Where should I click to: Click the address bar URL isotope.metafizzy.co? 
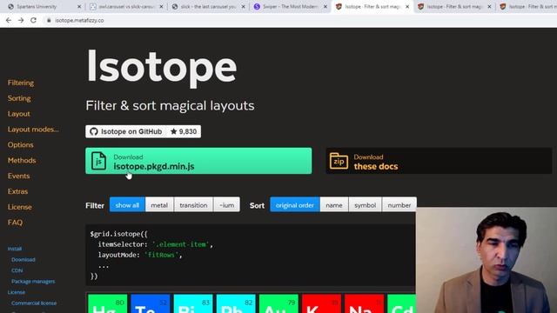79,21
